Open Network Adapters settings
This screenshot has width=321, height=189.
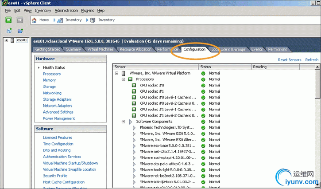click(x=58, y=106)
